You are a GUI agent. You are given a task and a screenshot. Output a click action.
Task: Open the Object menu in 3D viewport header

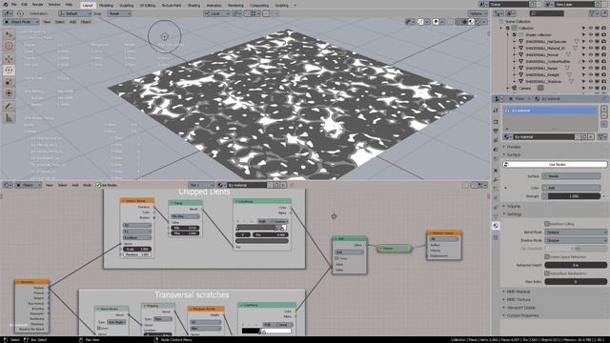tap(86, 22)
